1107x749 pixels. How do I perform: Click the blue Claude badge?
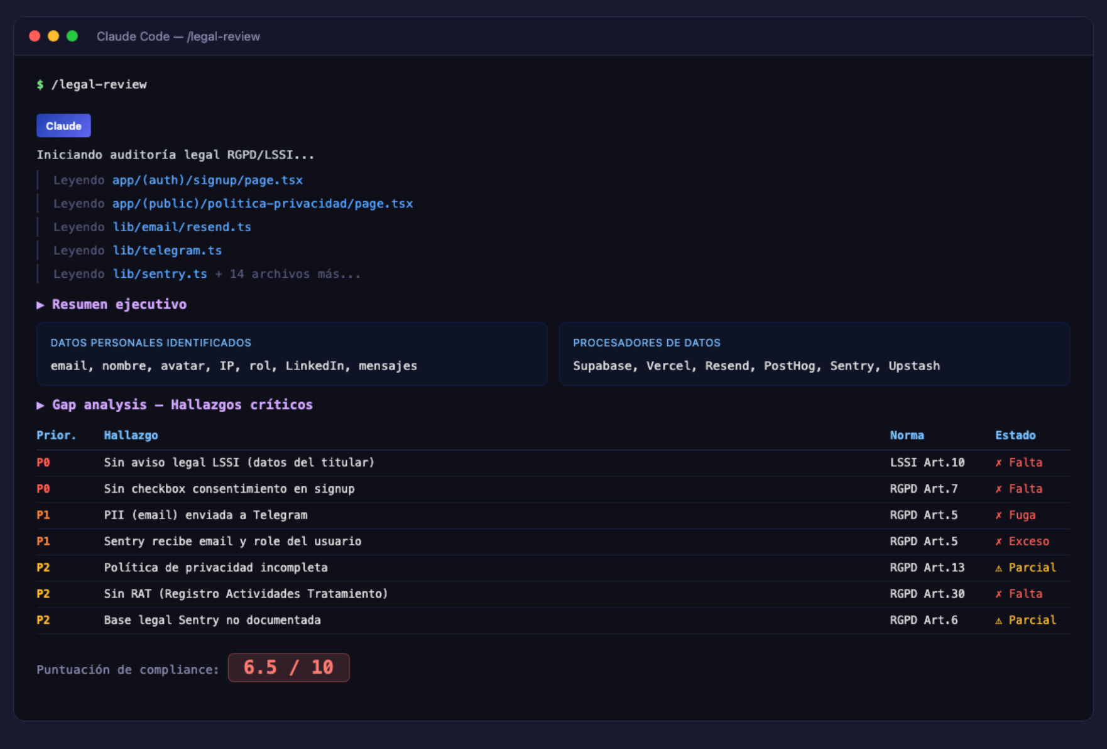coord(63,126)
